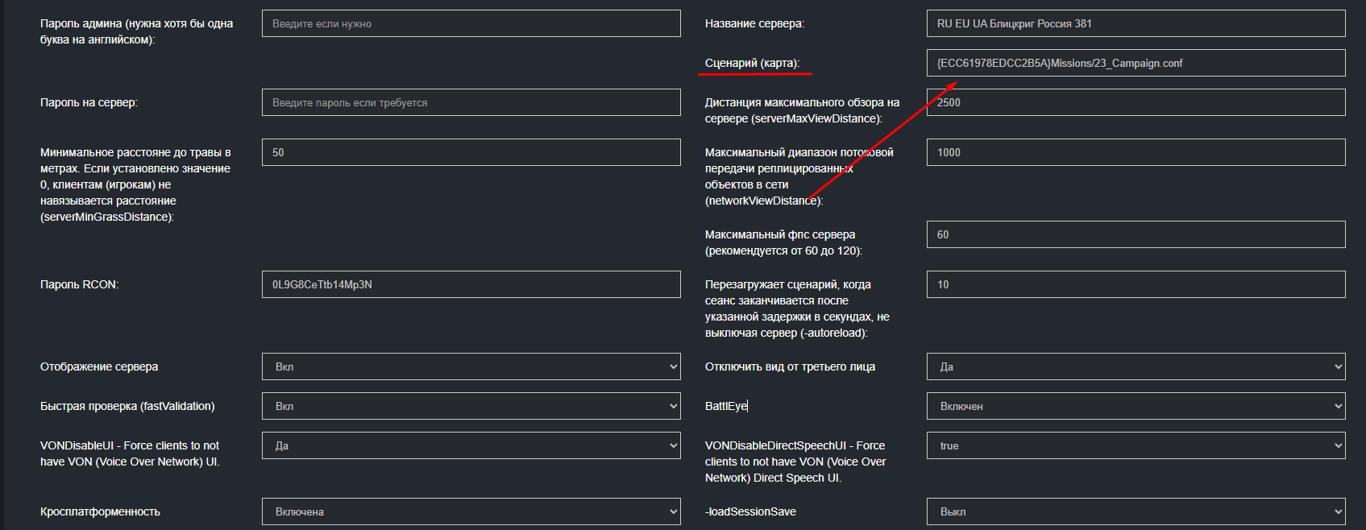Image resolution: width=1366 pixels, height=530 pixels.
Task: Click the admin password input field
Action: click(471, 23)
